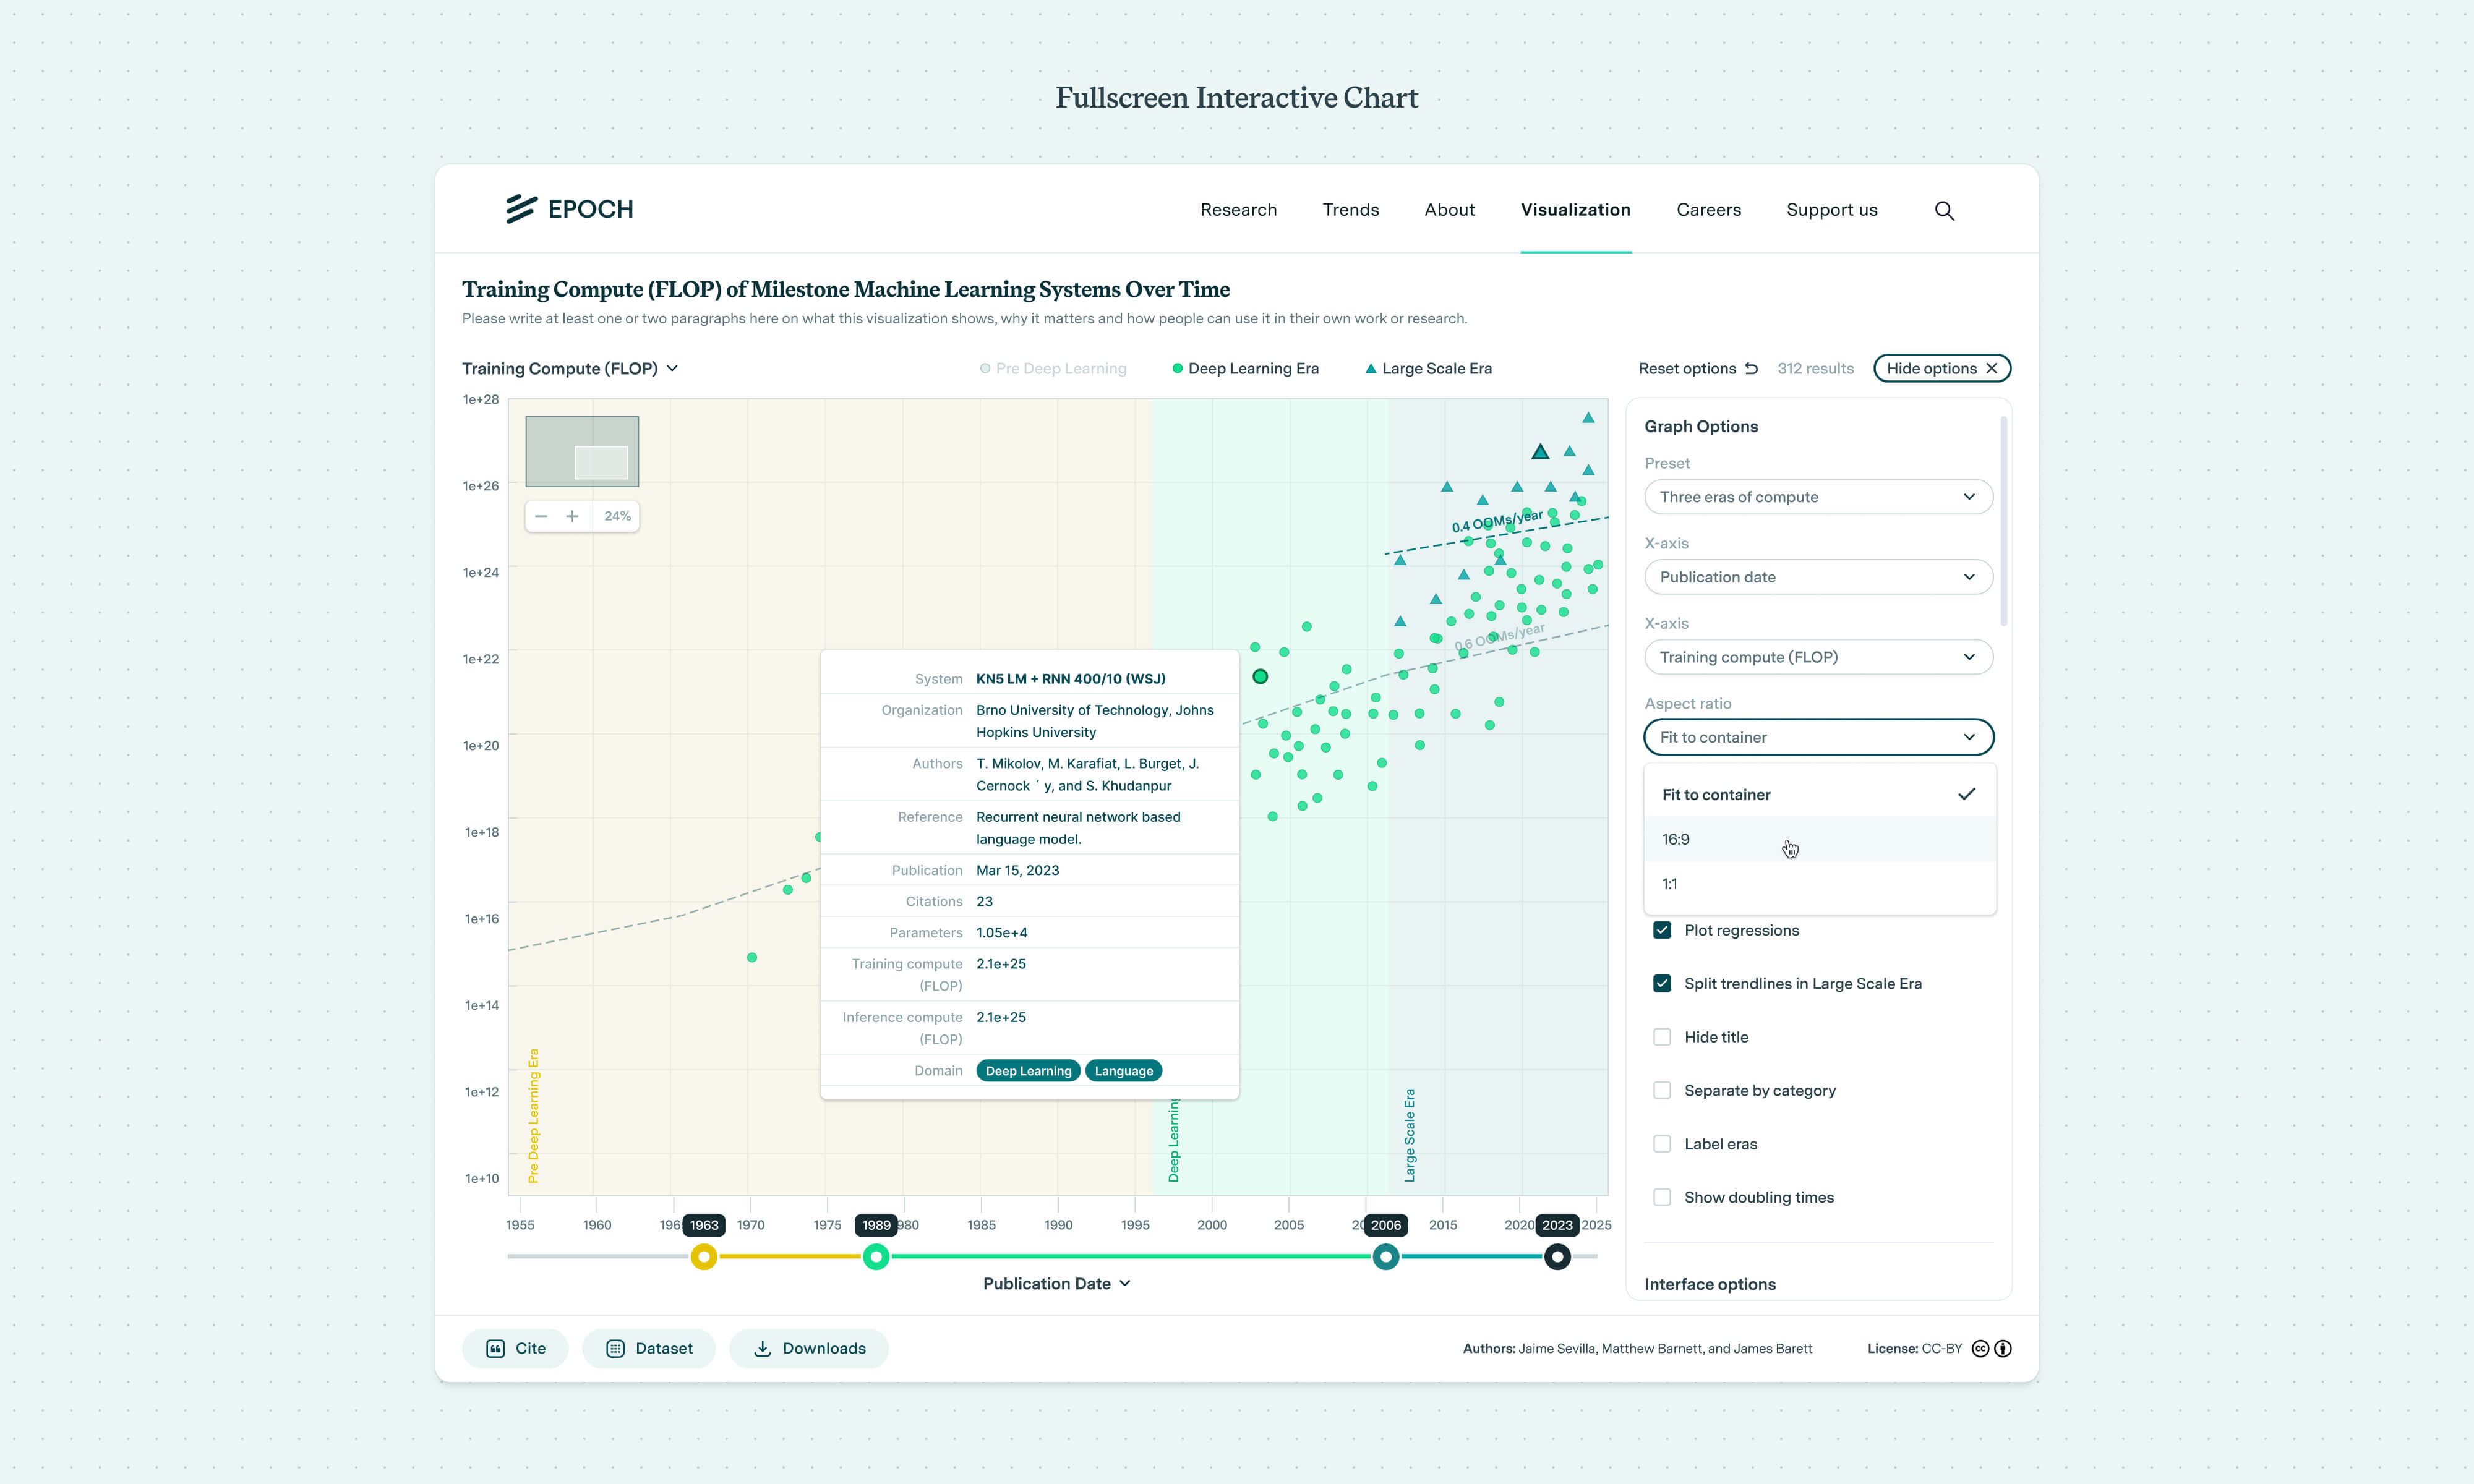Open the Training Compute (FLOP) y-axis dropdown
2474x1484 pixels.
click(570, 368)
